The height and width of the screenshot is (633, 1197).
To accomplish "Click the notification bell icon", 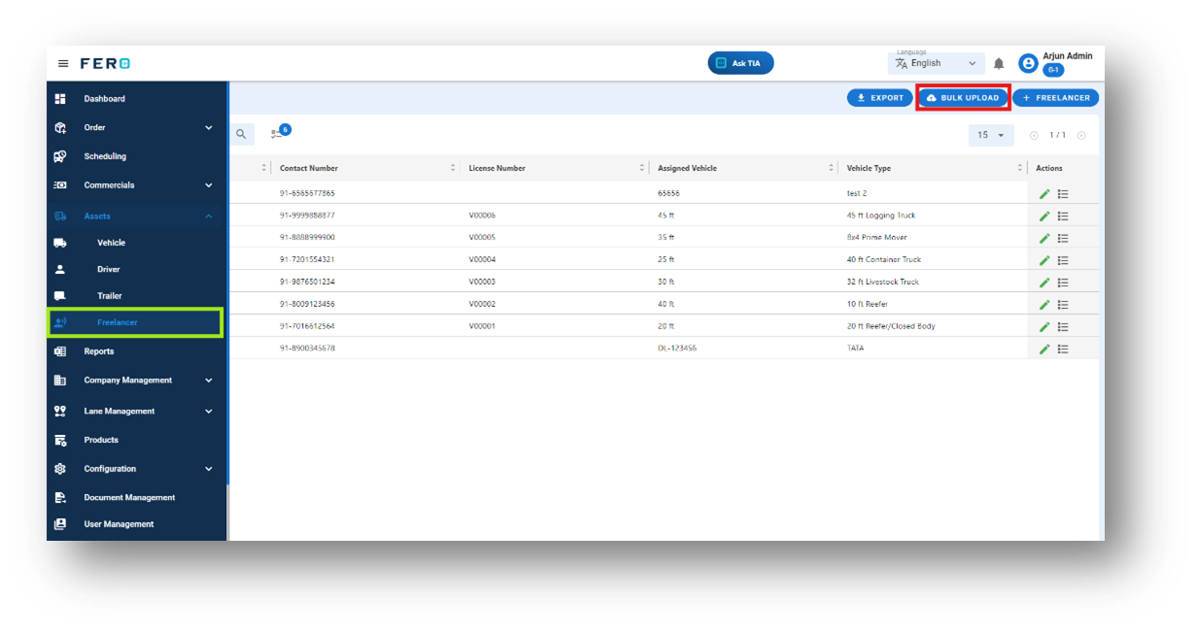I will click(x=999, y=64).
